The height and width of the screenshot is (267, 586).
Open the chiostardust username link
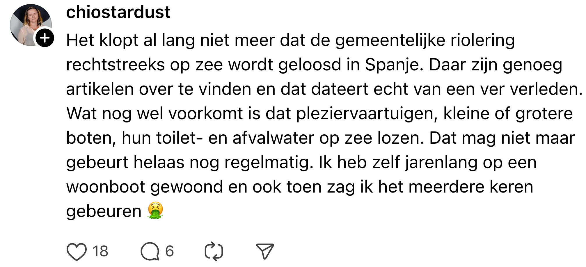tap(118, 12)
